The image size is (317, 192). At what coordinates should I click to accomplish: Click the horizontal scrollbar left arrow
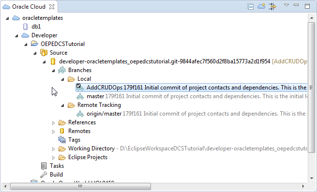pyautogui.click(x=5, y=186)
